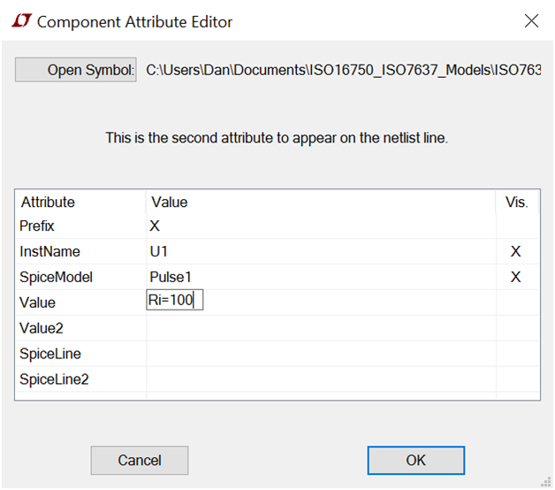Click into the Value field showing Ri=100
The height and width of the screenshot is (490, 555).
tap(174, 300)
